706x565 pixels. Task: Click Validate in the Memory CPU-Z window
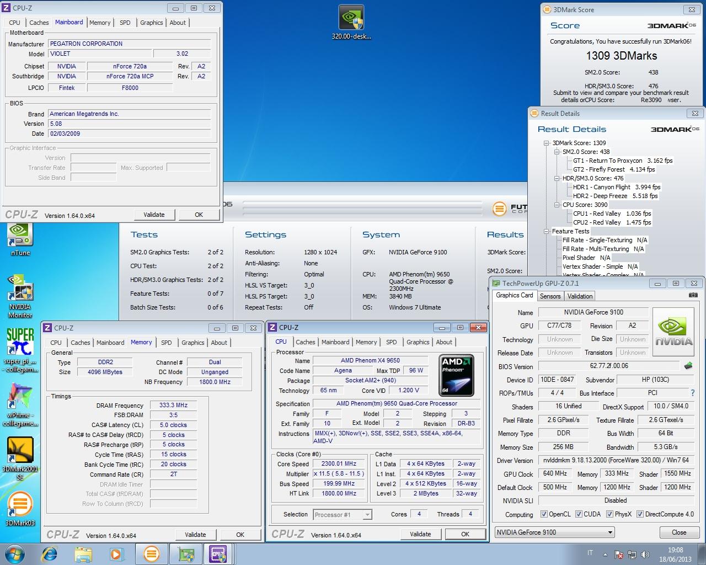click(x=195, y=535)
